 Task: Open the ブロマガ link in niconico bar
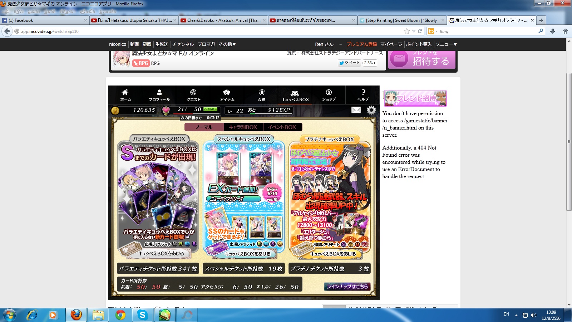(206, 44)
